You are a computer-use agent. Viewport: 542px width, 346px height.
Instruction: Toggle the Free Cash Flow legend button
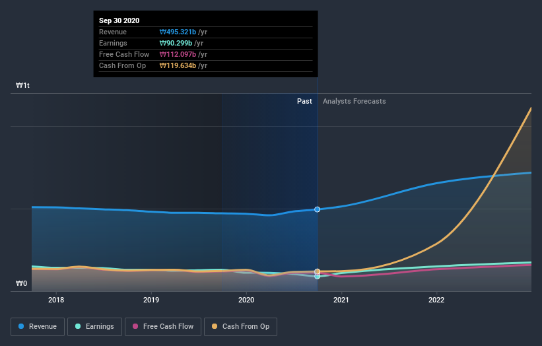click(x=163, y=327)
